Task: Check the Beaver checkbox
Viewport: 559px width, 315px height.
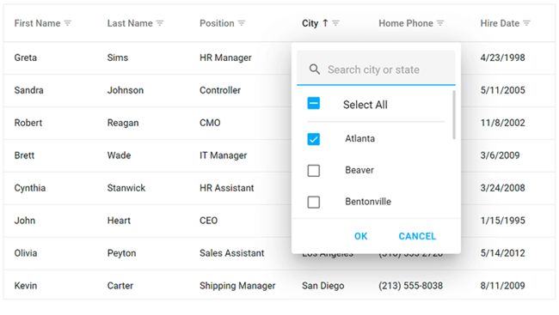Action: pos(314,171)
